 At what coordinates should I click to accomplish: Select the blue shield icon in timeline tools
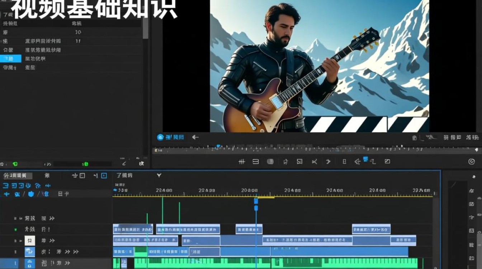point(31,194)
